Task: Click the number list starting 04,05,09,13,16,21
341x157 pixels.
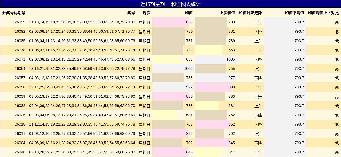Action: (82, 143)
